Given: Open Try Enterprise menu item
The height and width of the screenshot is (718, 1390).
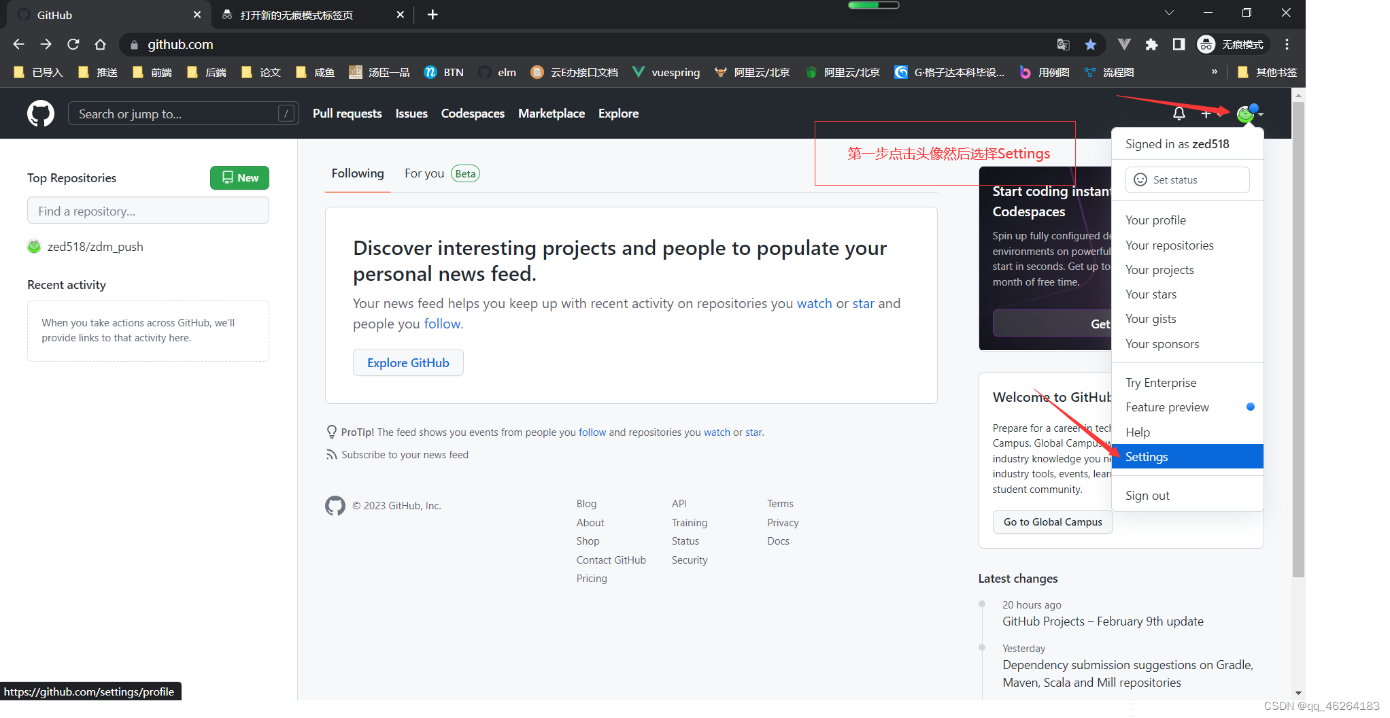Looking at the screenshot, I should (1187, 383).
